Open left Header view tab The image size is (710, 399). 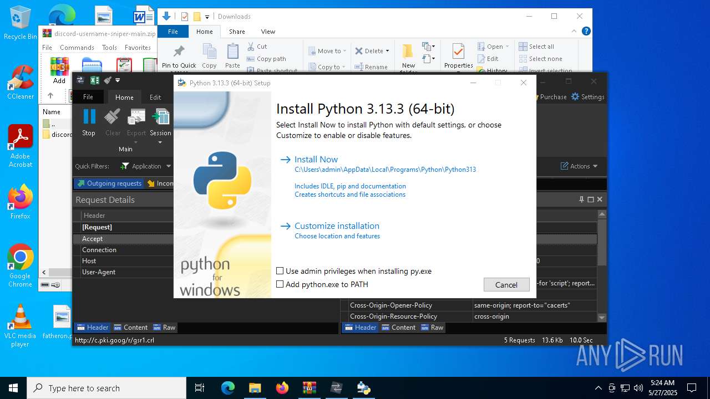coord(92,328)
